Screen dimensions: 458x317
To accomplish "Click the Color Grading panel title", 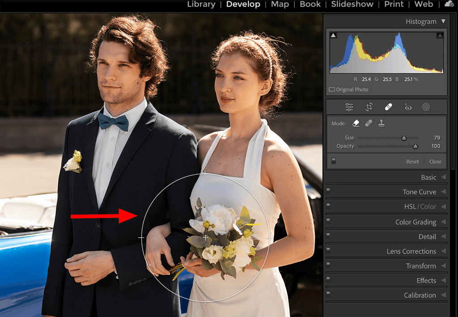I will [416, 222].
